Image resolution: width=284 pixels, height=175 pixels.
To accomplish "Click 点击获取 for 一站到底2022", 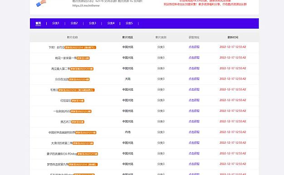I will click(194, 111).
